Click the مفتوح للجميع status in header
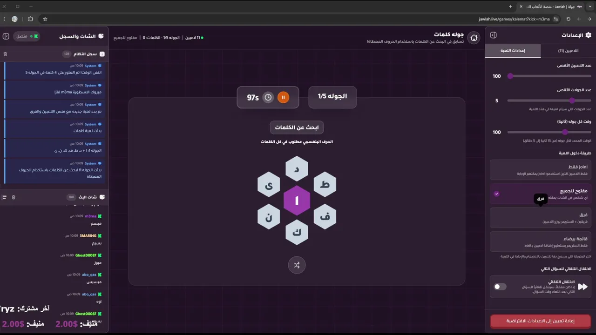The image size is (596, 335). 125,38
